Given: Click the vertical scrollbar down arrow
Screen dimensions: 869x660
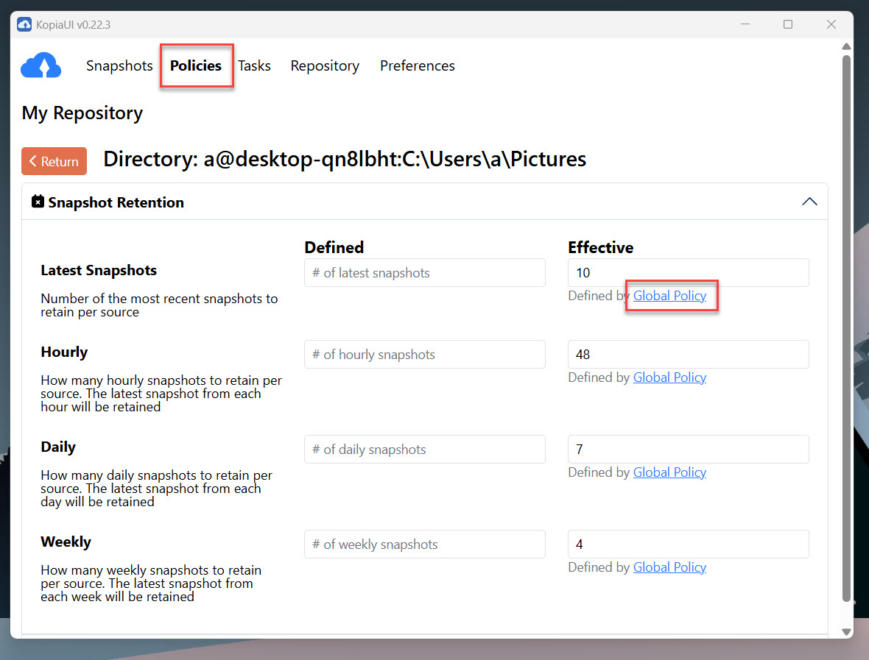Looking at the screenshot, I should click(x=846, y=631).
